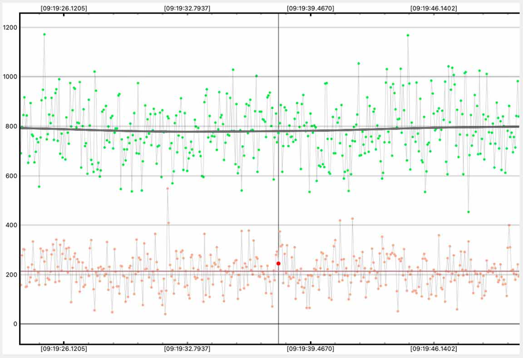
Task: Click the 1000 label on the Y axis
Action: pyautogui.click(x=10, y=77)
